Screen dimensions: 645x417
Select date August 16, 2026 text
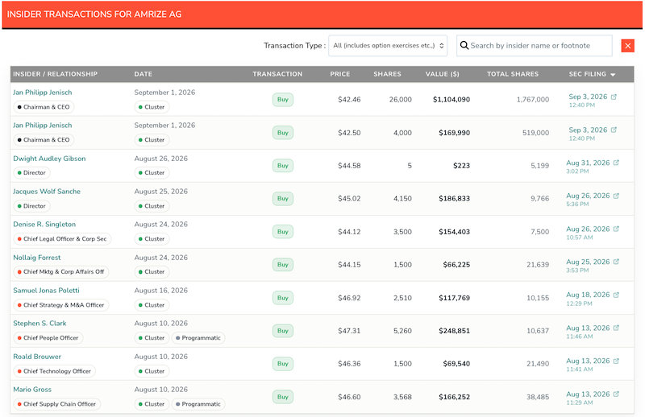160,291
